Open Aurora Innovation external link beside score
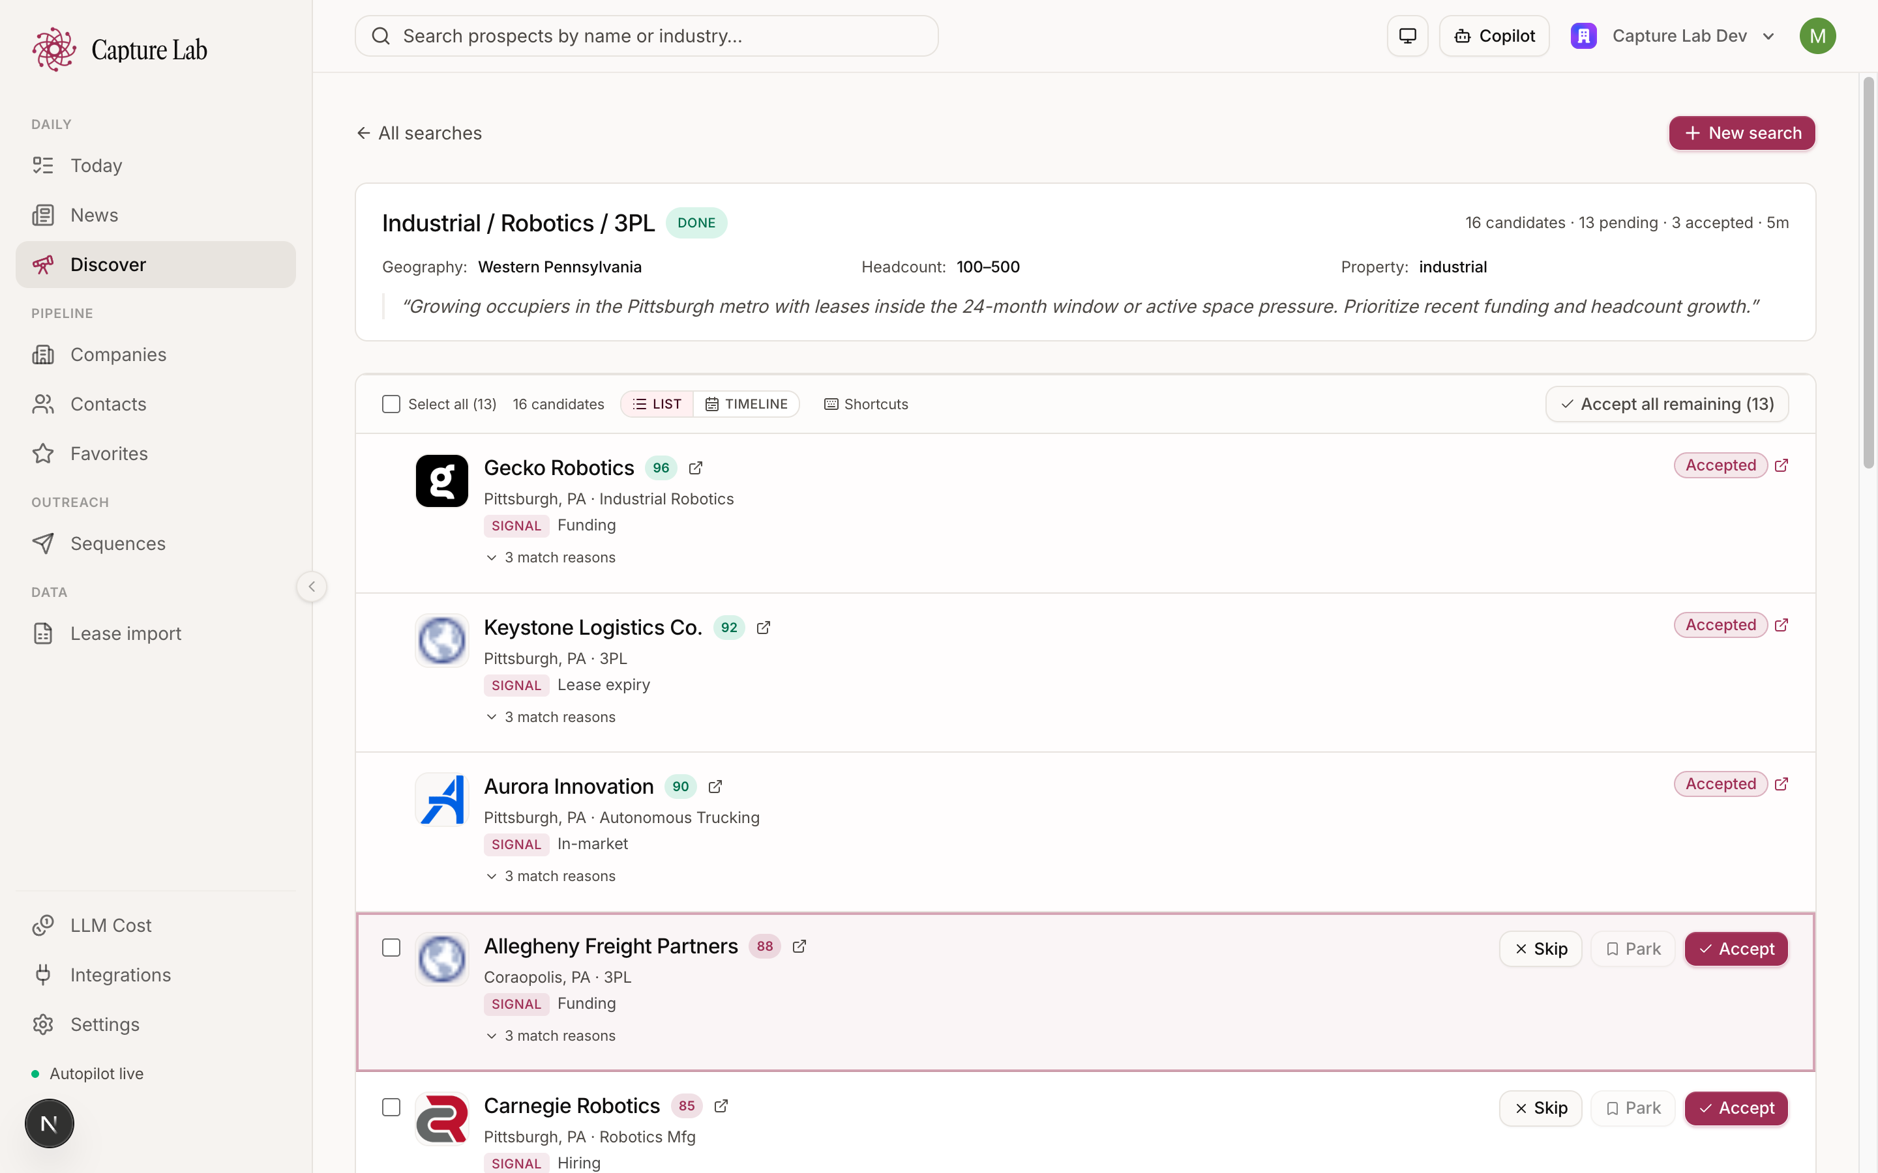The width and height of the screenshot is (1878, 1173). (715, 787)
